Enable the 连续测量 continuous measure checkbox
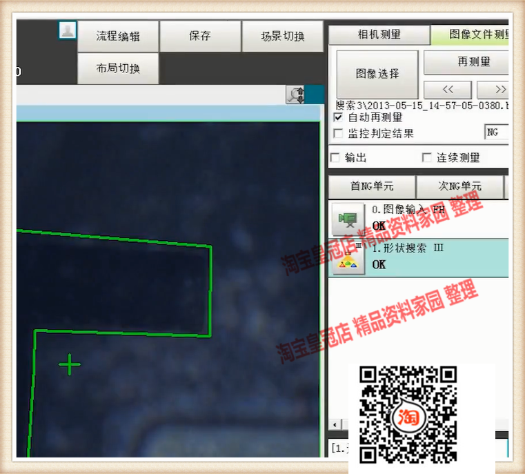Viewport: 525px width, 474px height. coord(427,157)
